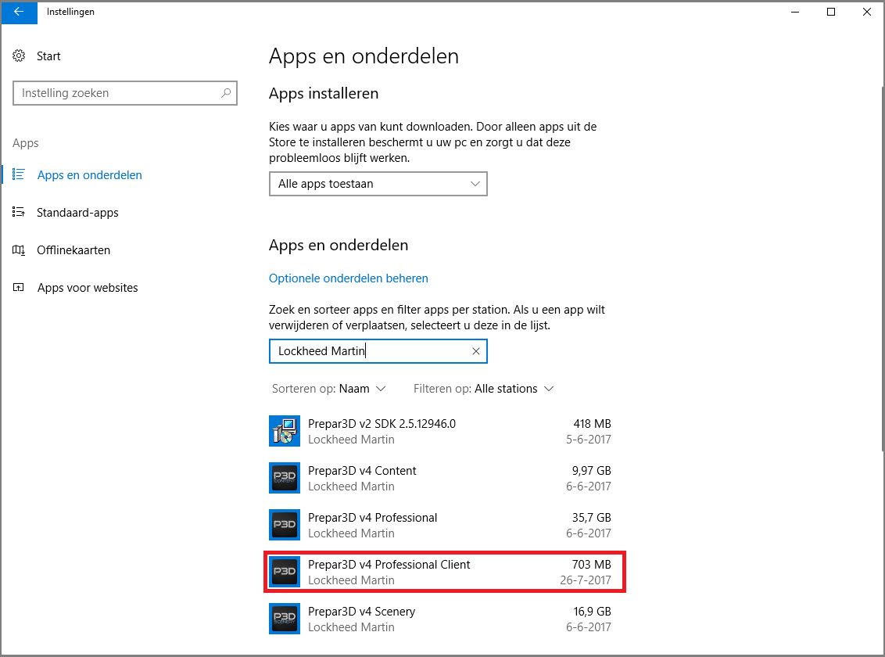This screenshot has width=885, height=657.
Task: Click the search magnifier icon
Action: 226,93
